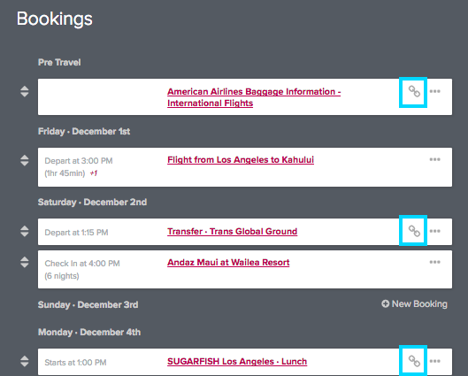Open more options for Andaz Maui resort booking
The image size is (468, 376).
click(x=435, y=262)
